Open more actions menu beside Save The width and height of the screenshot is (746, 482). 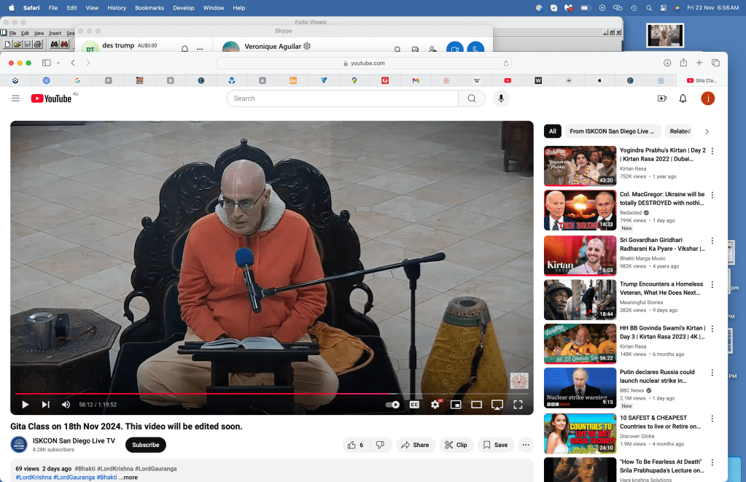[x=525, y=445]
